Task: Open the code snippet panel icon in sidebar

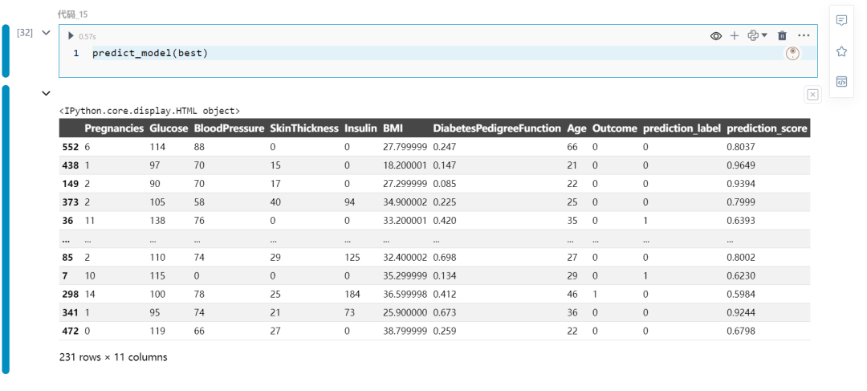Action: point(841,82)
